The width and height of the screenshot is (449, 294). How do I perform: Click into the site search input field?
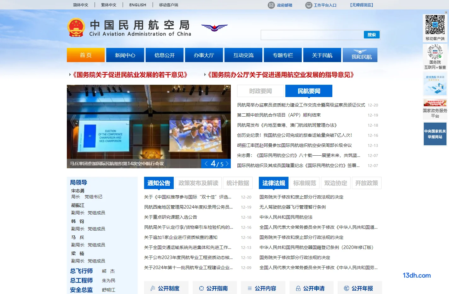coord(312,35)
